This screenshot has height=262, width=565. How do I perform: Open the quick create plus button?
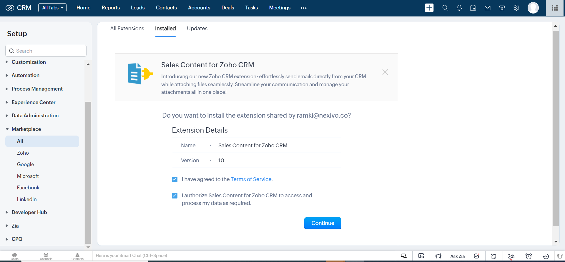[429, 8]
